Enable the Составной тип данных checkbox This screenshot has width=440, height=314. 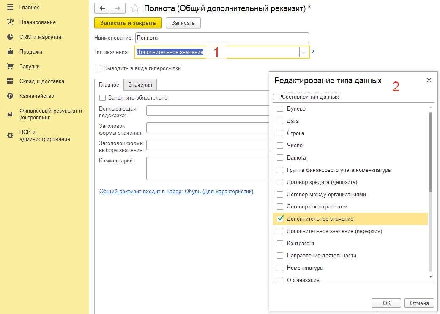276,97
